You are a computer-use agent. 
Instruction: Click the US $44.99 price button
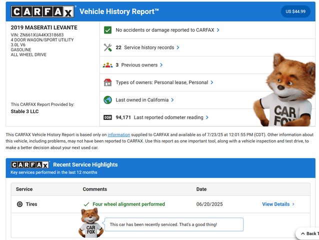click(x=295, y=11)
